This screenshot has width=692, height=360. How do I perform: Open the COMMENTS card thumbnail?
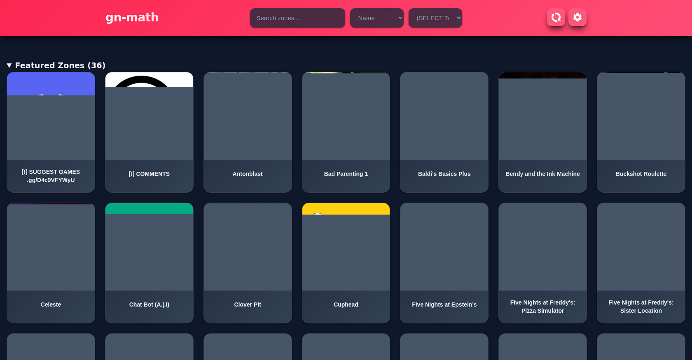click(149, 116)
